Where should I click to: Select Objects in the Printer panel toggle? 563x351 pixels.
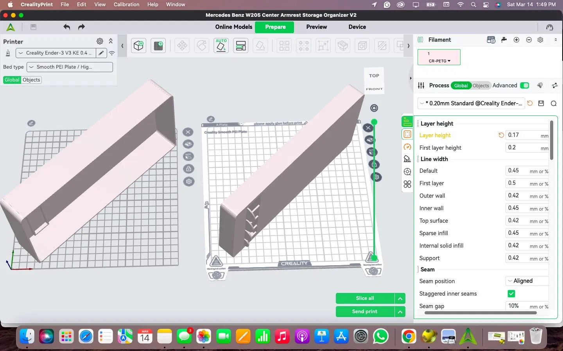(31, 80)
